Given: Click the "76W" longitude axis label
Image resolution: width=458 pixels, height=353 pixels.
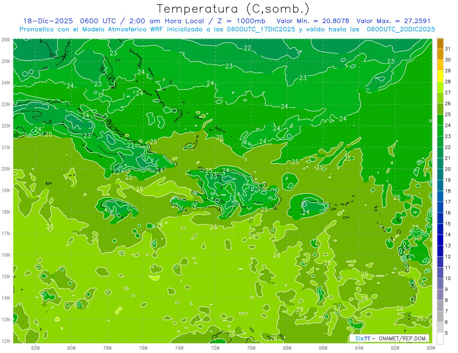Looking at the screenshot, I should [143, 348].
